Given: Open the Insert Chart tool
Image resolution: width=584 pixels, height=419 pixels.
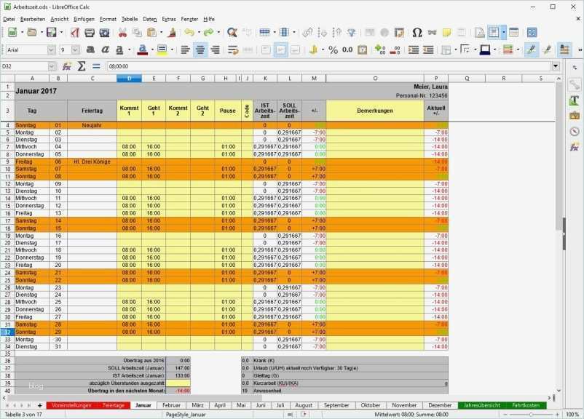Looking at the screenshot, I should click(x=384, y=33).
